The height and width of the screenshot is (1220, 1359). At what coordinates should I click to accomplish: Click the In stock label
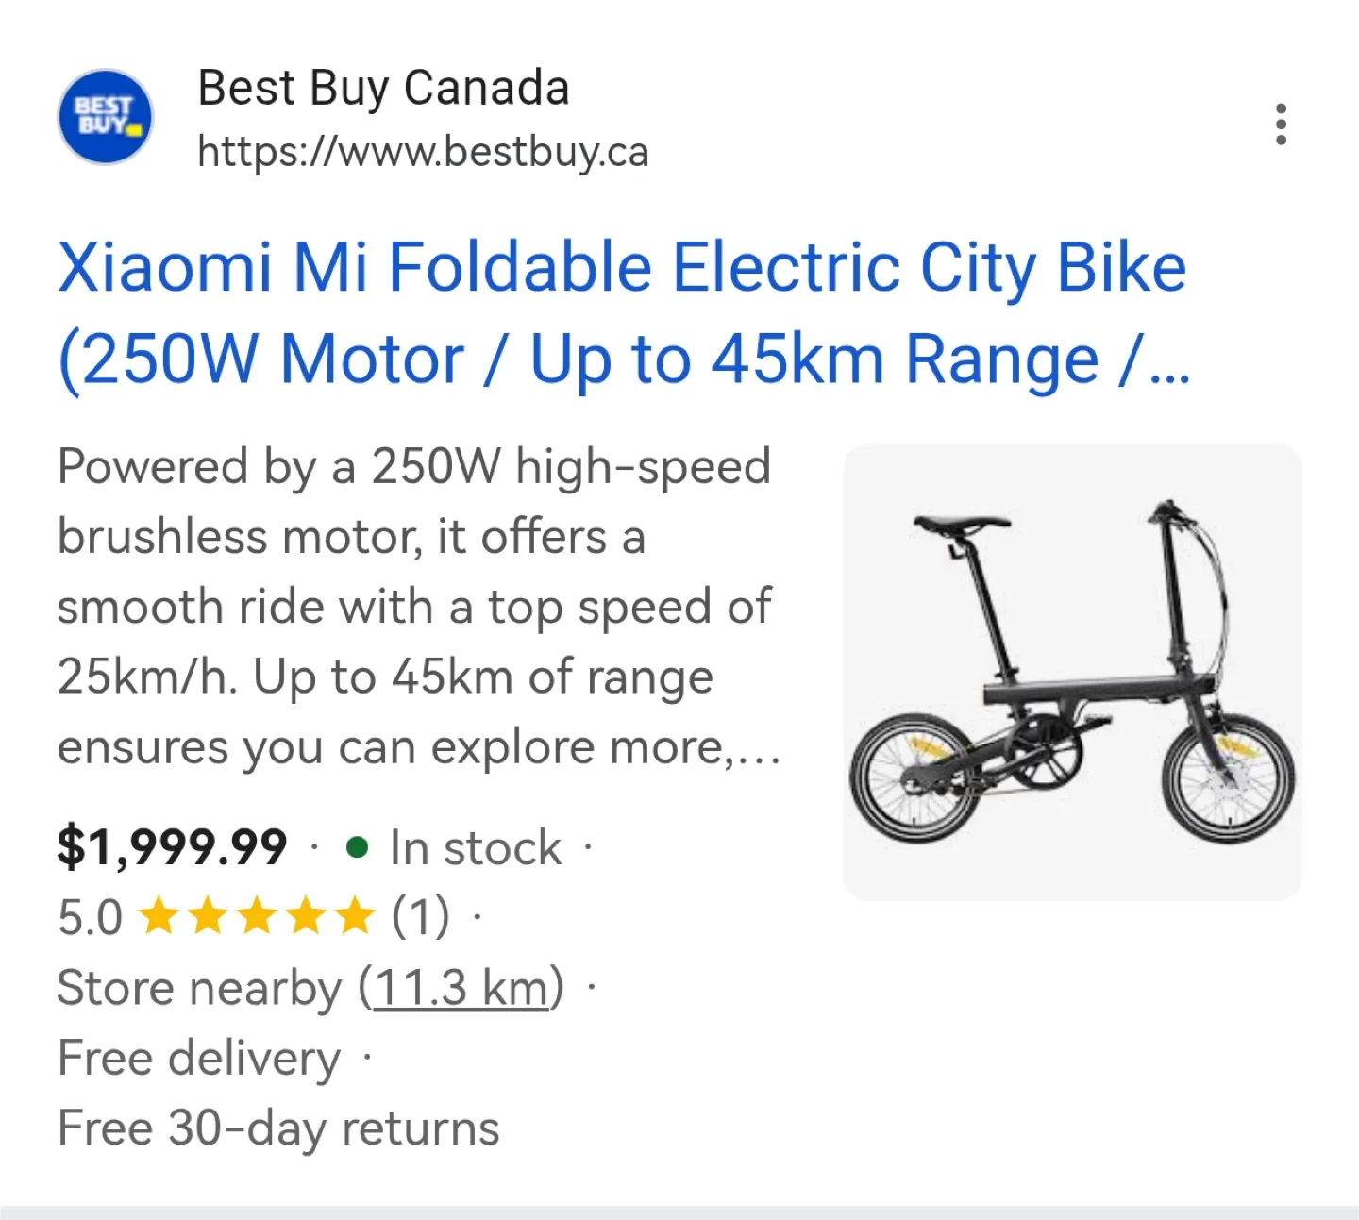476,847
